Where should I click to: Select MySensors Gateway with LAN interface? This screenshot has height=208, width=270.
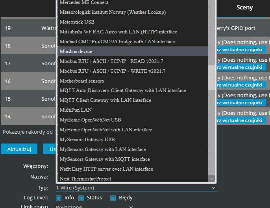click(133, 149)
